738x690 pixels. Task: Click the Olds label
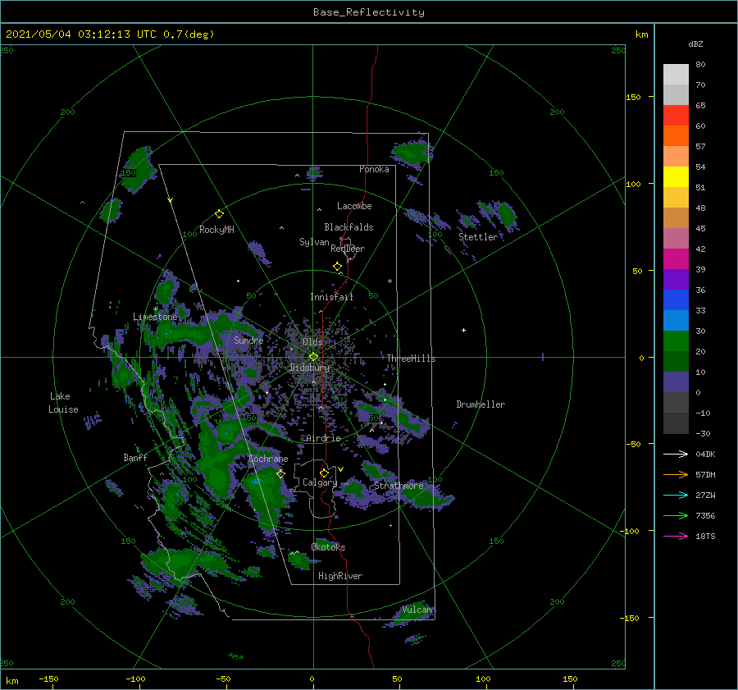tap(312, 342)
